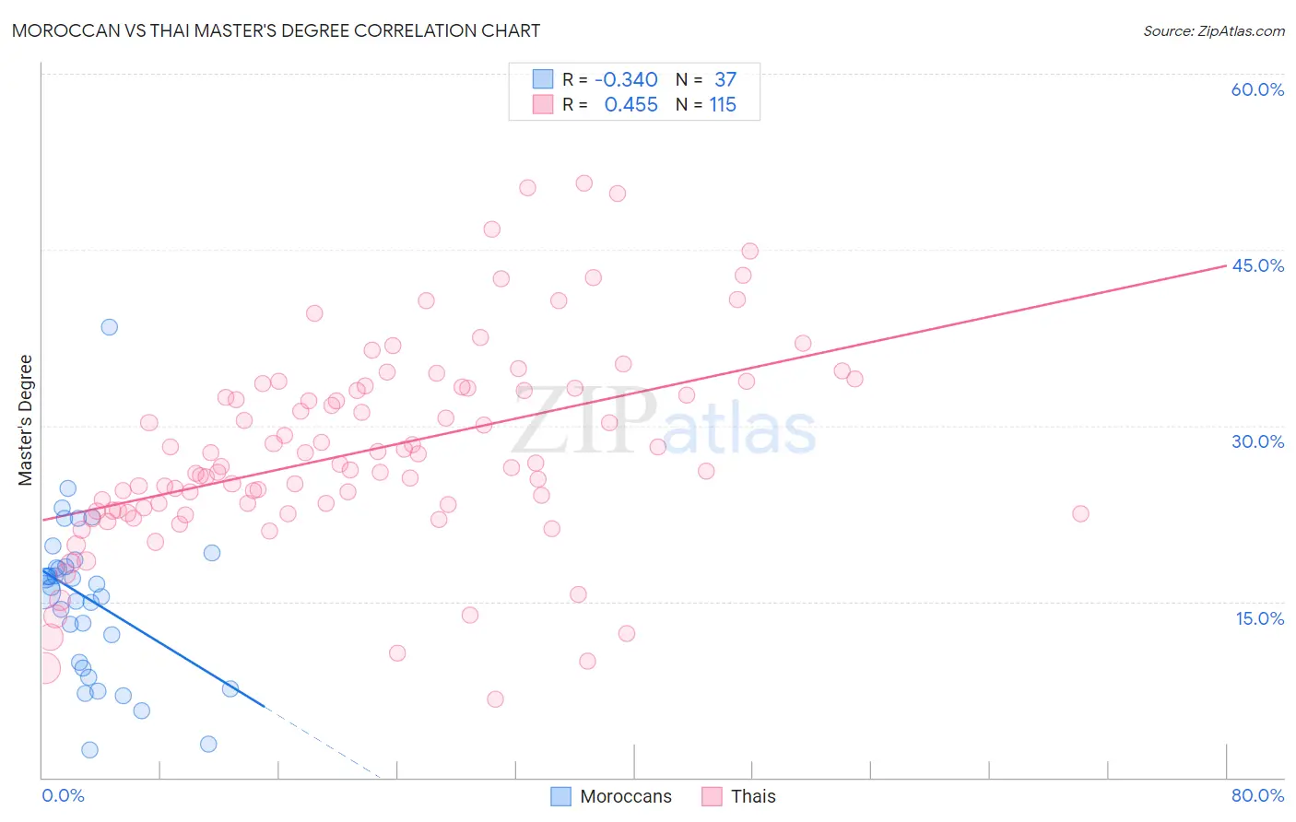Click the Master's Degree axis label
The width and height of the screenshot is (1296, 822).
pos(25,420)
